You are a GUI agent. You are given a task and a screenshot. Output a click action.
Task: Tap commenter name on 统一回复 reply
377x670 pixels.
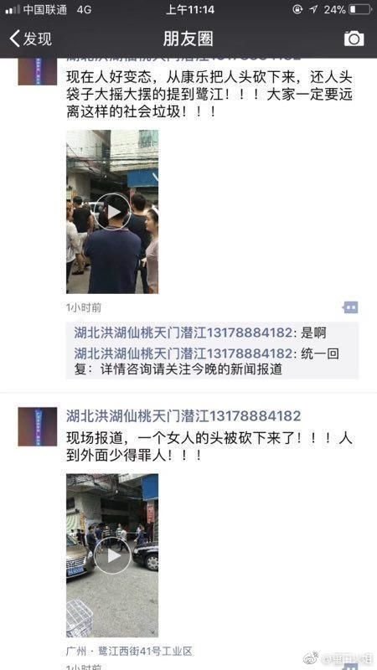pyautogui.click(x=184, y=353)
